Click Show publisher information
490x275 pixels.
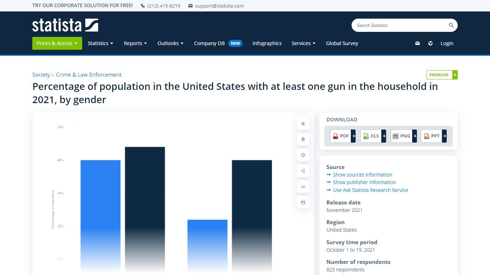(x=364, y=182)
